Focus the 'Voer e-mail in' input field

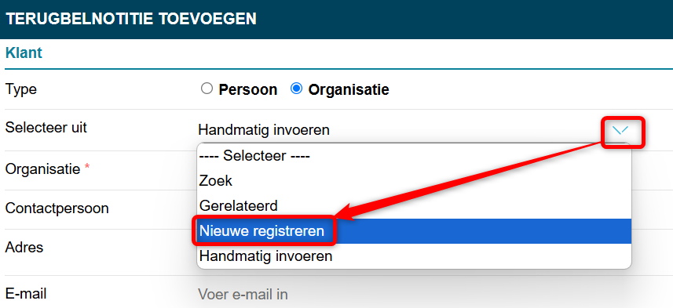click(x=433, y=295)
